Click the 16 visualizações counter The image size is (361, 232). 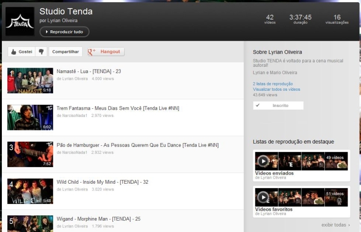tap(337, 19)
